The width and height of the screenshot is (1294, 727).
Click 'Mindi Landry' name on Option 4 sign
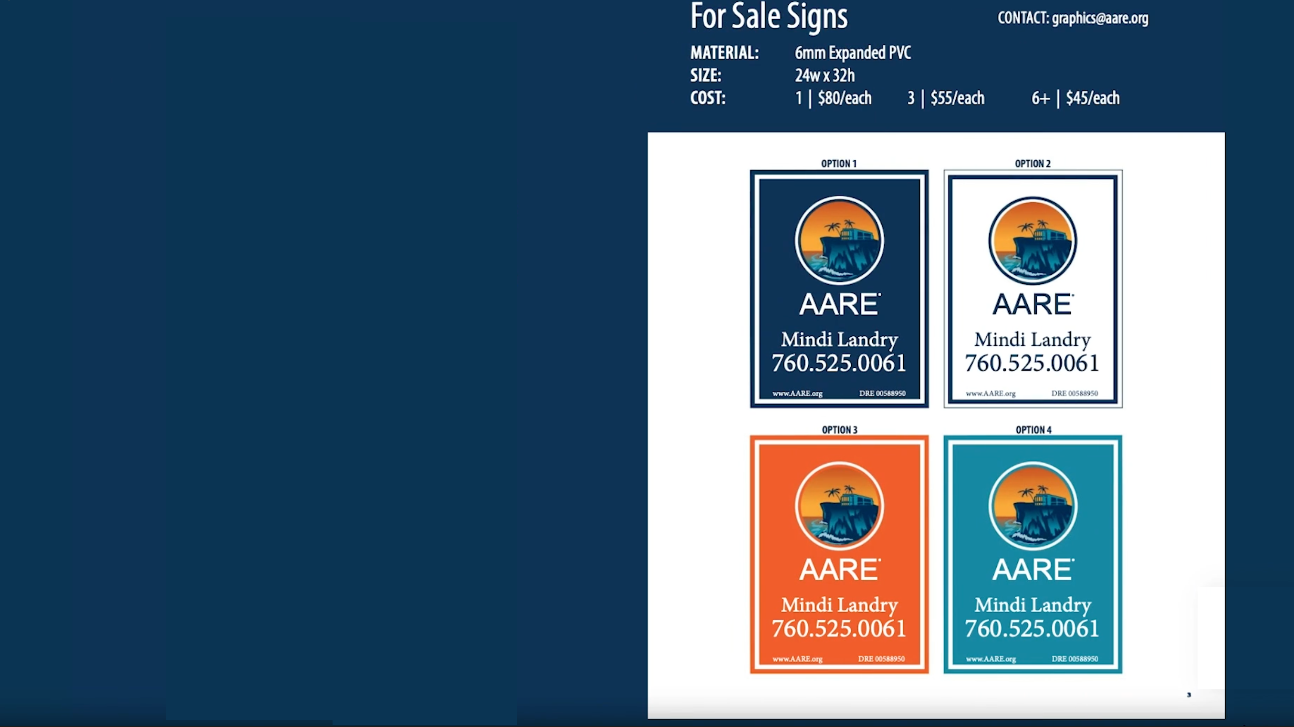[x=1033, y=605]
